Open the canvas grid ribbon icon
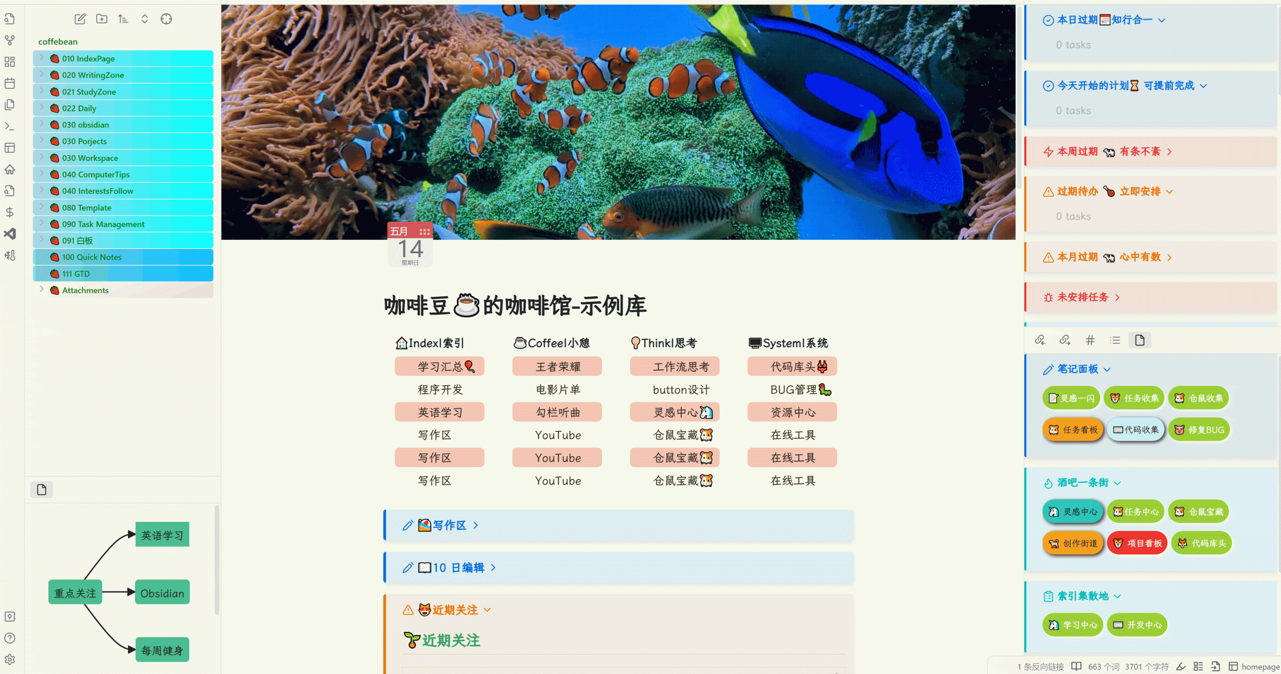The height and width of the screenshot is (674, 1281). (x=10, y=62)
